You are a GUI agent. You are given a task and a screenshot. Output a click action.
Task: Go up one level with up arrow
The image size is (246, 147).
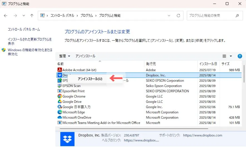click(32, 16)
